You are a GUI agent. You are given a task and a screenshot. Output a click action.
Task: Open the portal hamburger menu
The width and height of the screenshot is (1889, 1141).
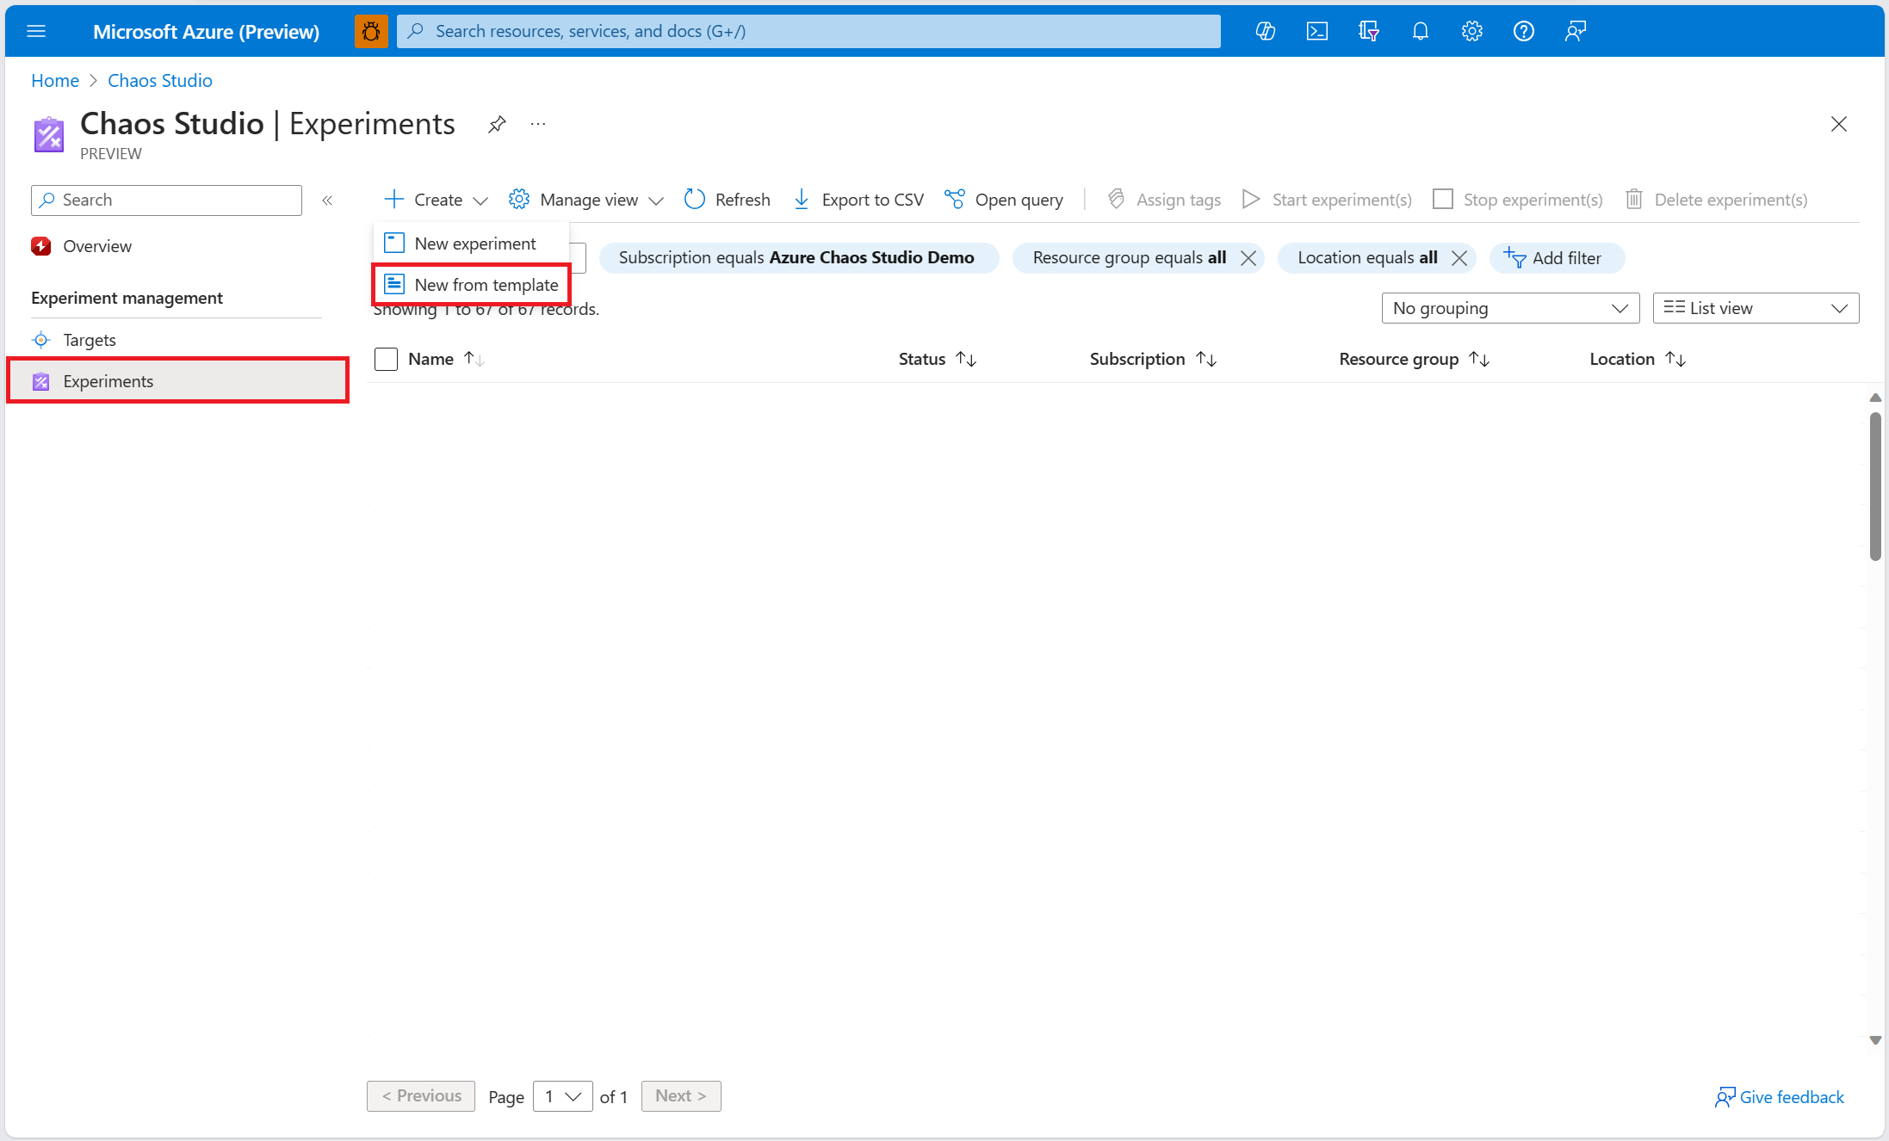(36, 31)
